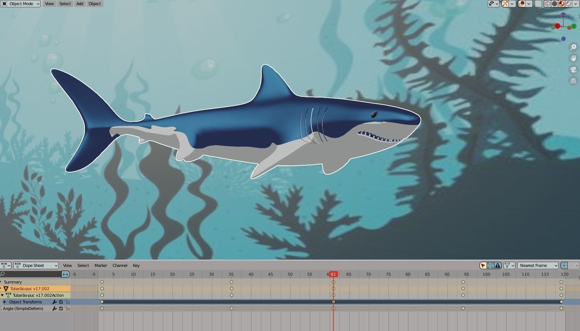580x331 pixels.
Task: Collapse the Summary channel triangle
Action: (1, 282)
